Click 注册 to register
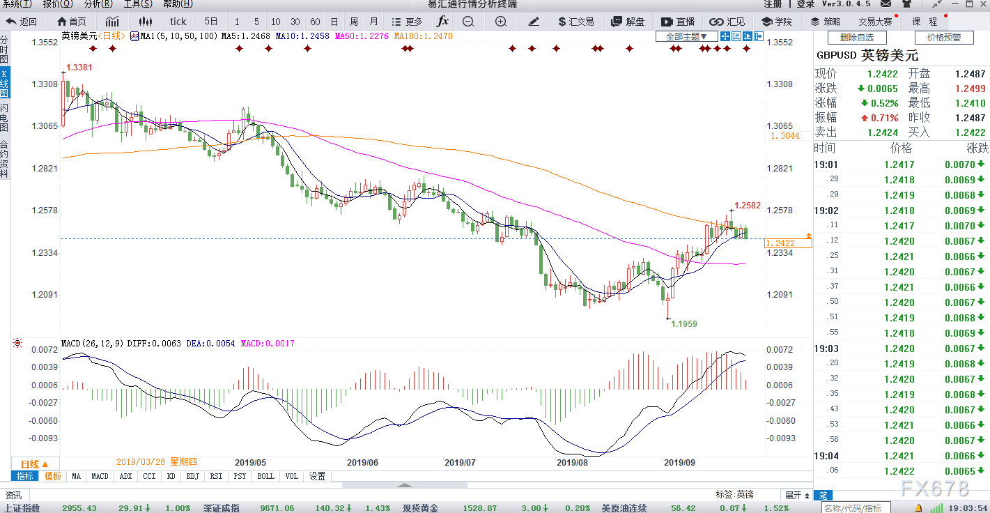 tap(773, 4)
